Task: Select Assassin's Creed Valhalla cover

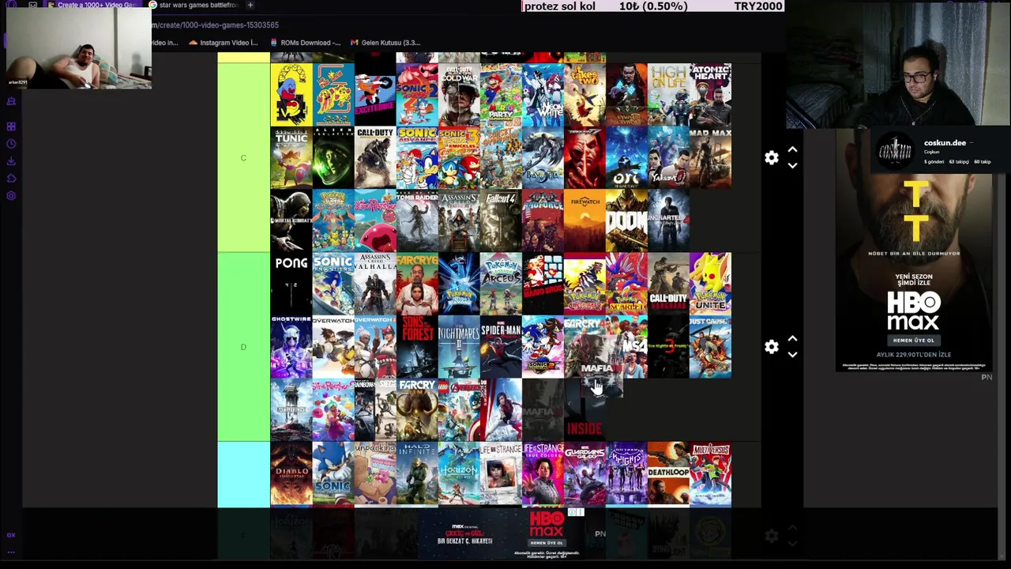Action: pyautogui.click(x=375, y=284)
